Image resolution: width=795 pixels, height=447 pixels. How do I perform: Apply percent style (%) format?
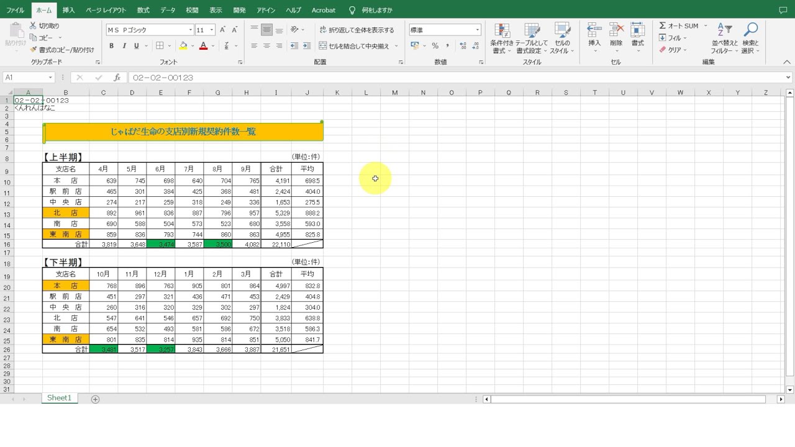coord(435,46)
